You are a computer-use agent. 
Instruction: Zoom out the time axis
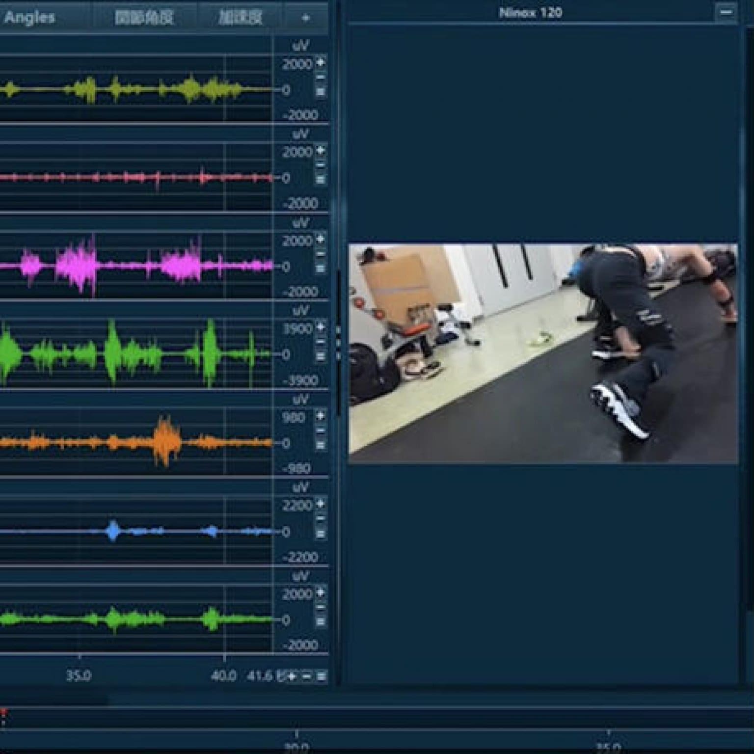coord(306,676)
